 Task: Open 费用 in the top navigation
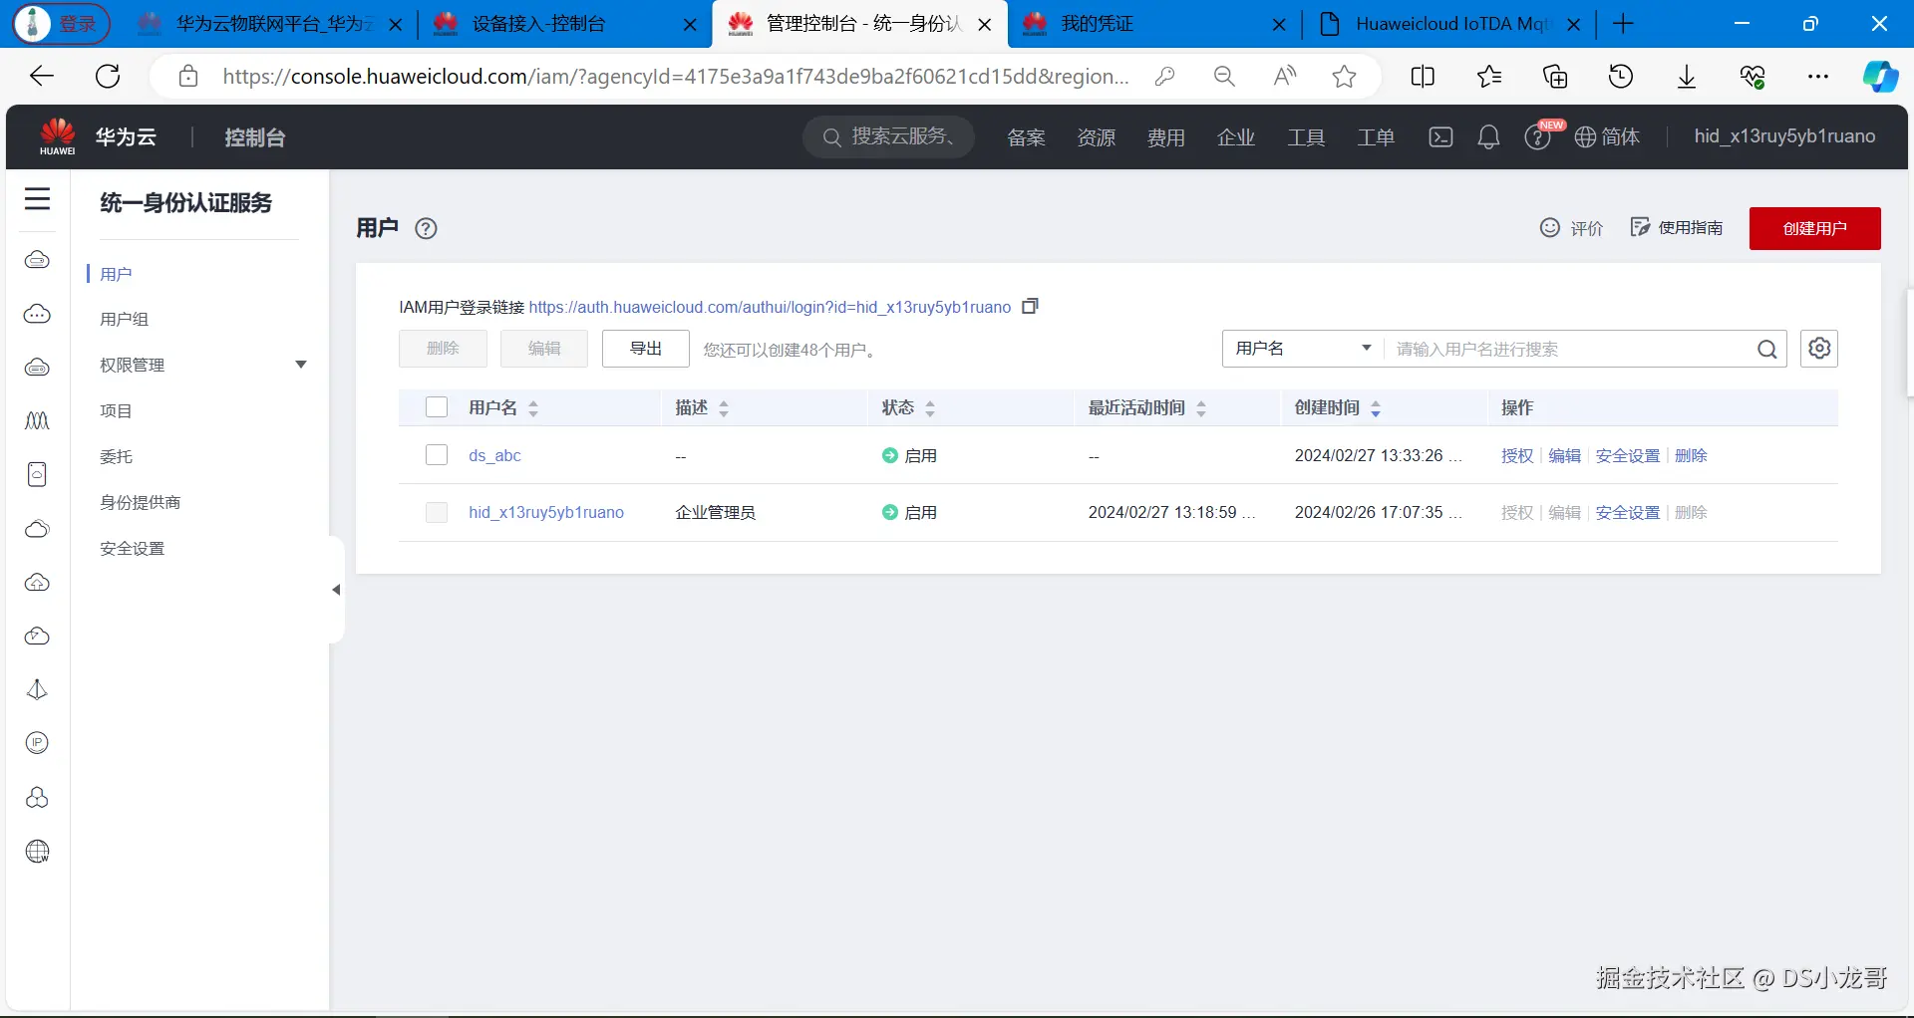tap(1165, 137)
